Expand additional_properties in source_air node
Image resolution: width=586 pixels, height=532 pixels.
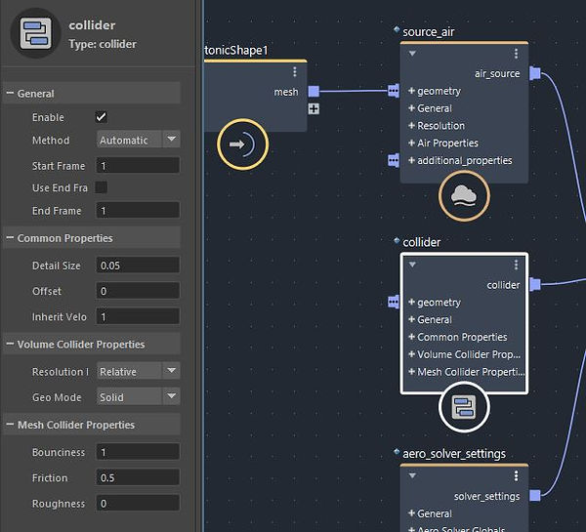click(411, 160)
